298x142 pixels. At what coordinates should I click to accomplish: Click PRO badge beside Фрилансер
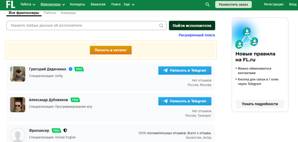pos(56,131)
